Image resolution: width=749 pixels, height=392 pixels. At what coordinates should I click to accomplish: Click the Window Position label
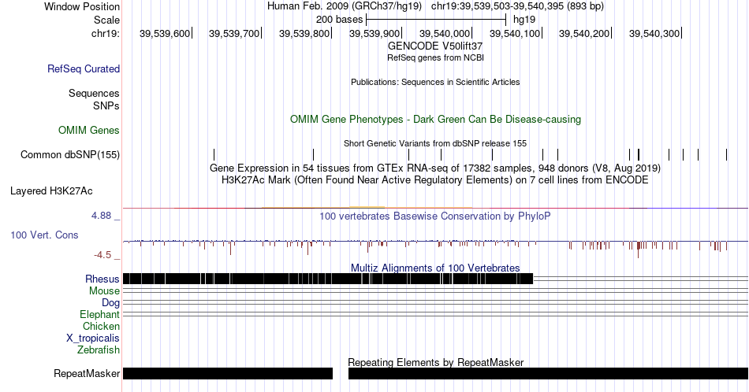pos(82,6)
